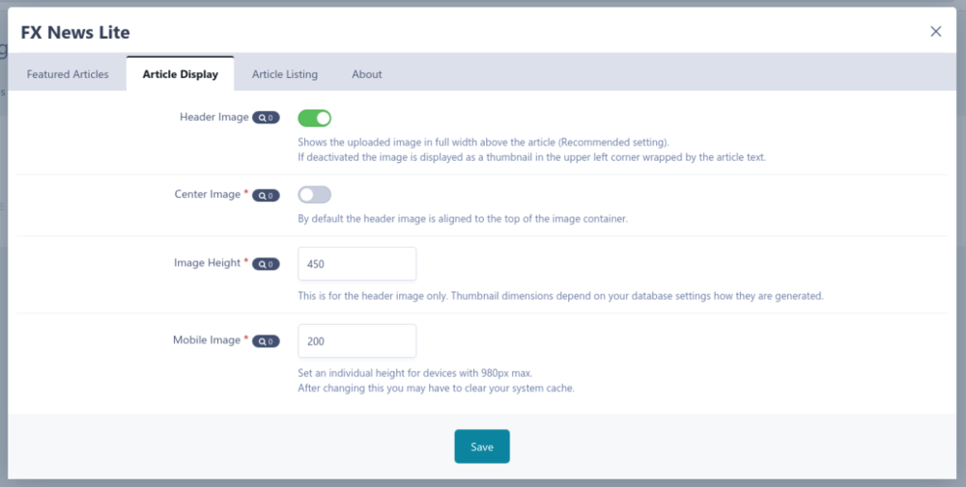Click the Mobile Image label text

click(x=207, y=340)
